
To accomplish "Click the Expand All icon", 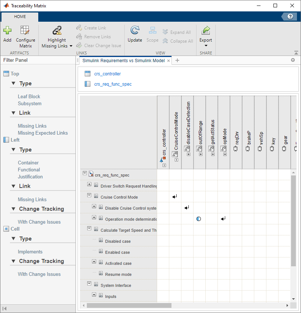I will click(165, 32).
